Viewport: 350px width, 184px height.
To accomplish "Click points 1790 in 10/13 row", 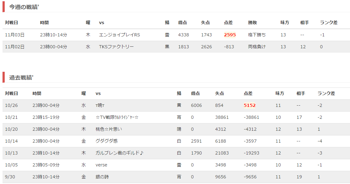I will (x=197, y=153).
